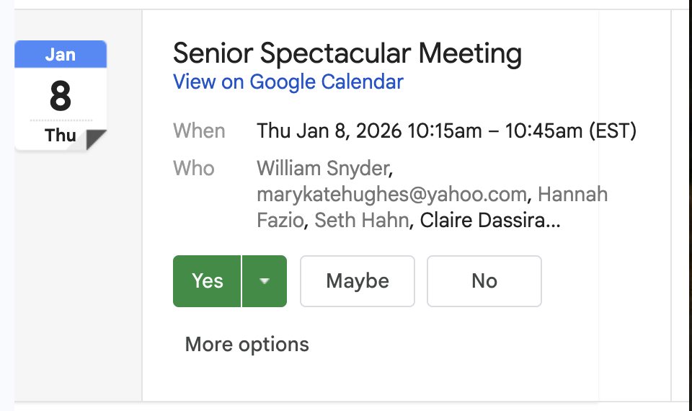Image resolution: width=692 pixels, height=411 pixels.
Task: Click the Thu label on the calendar icon
Action: [x=61, y=136]
